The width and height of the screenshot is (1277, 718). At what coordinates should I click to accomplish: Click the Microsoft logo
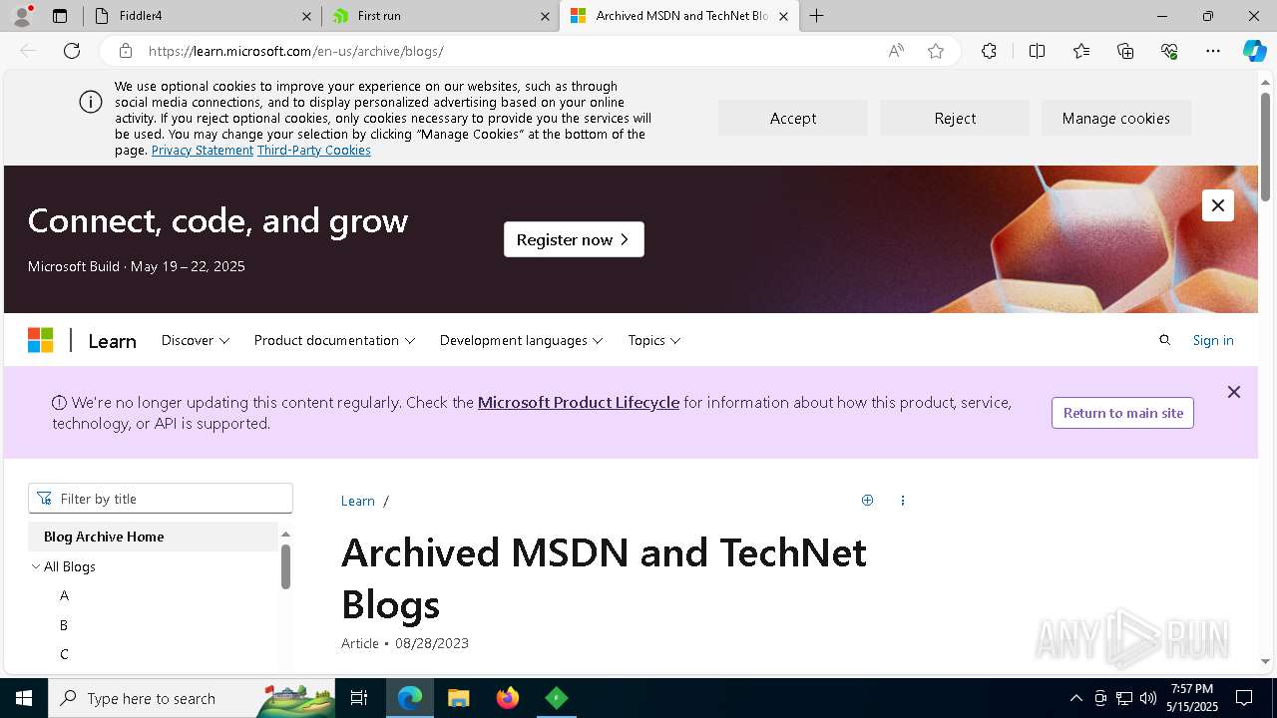pyautogui.click(x=40, y=340)
